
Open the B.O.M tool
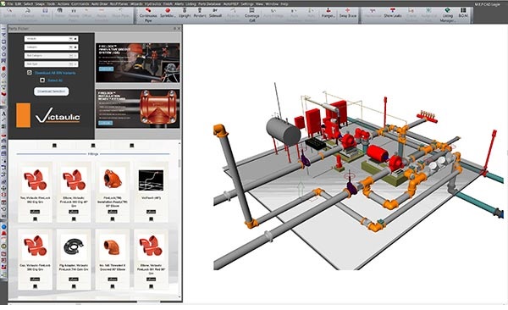(x=463, y=13)
